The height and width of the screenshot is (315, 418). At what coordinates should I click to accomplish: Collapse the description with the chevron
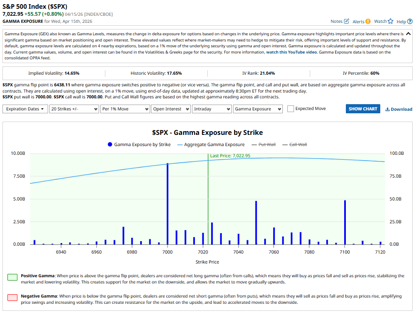[x=408, y=34]
